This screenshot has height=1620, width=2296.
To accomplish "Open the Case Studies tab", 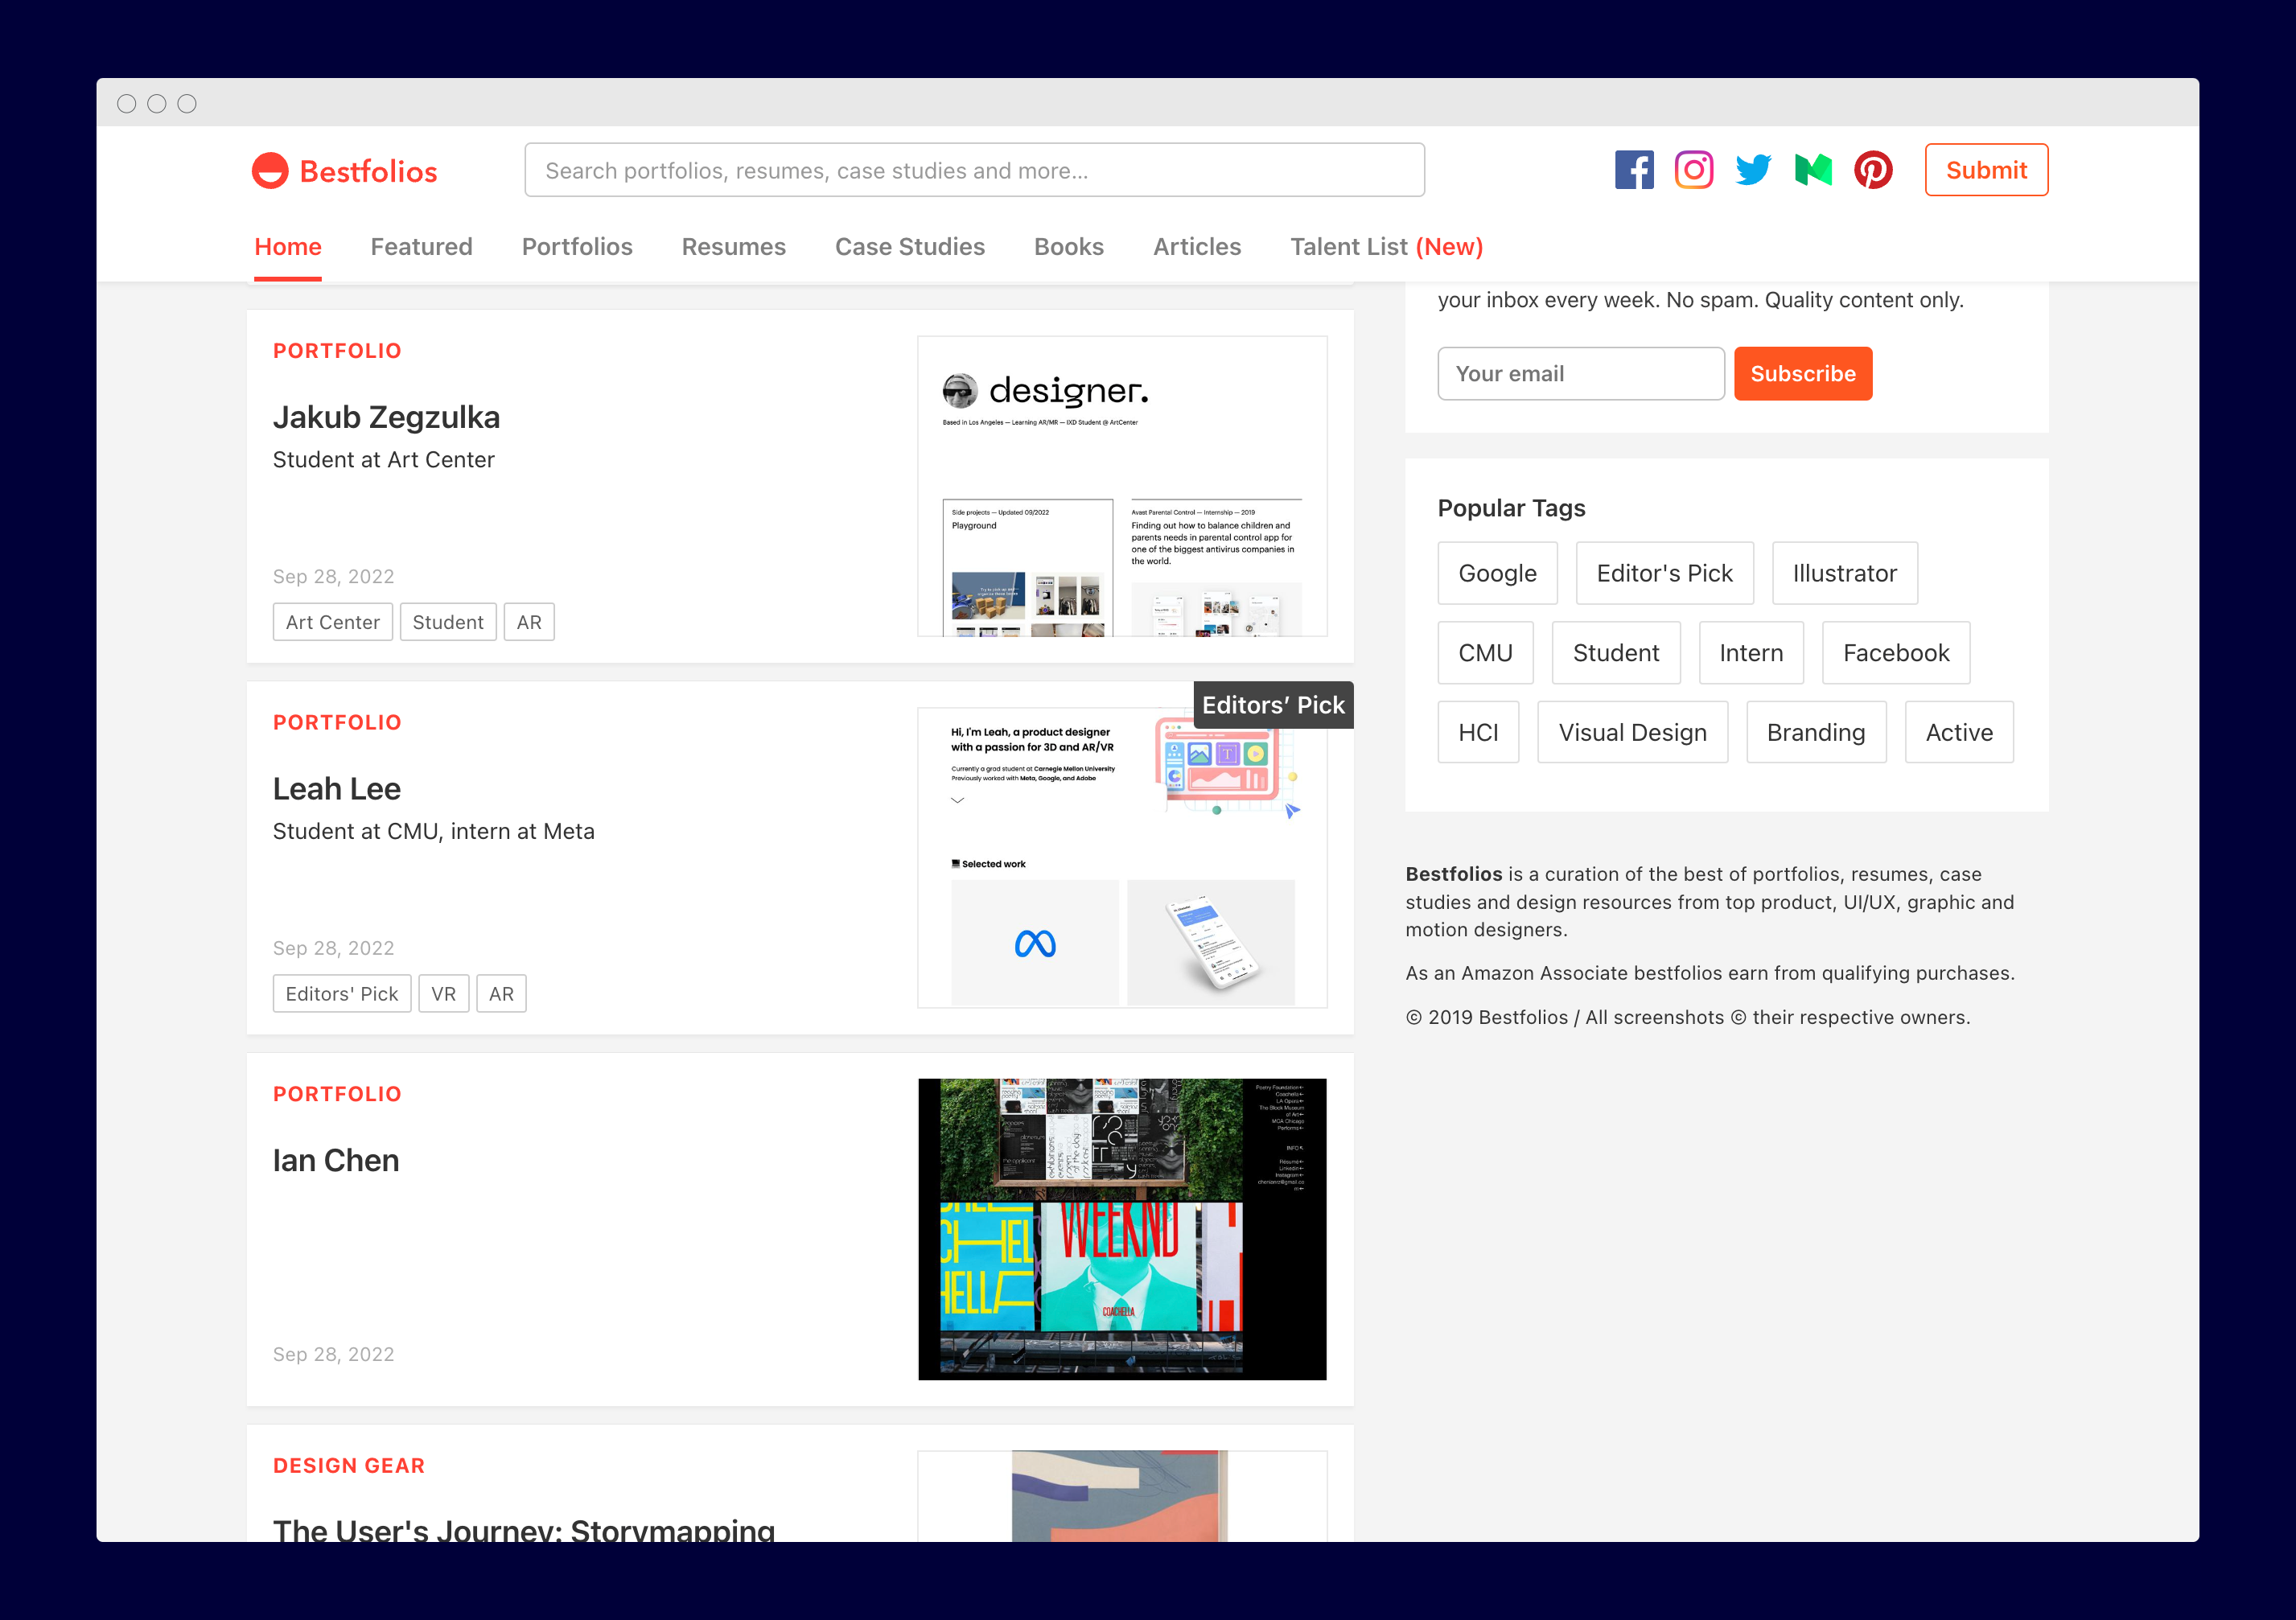I will click(909, 247).
